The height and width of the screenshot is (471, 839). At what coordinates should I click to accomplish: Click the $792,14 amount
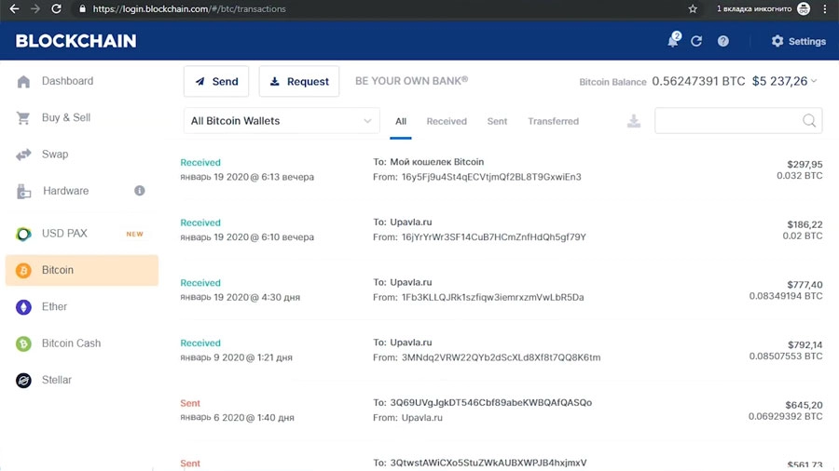(x=805, y=345)
